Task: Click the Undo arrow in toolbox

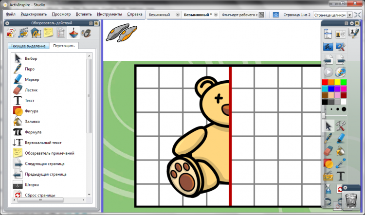Action: [328, 201]
